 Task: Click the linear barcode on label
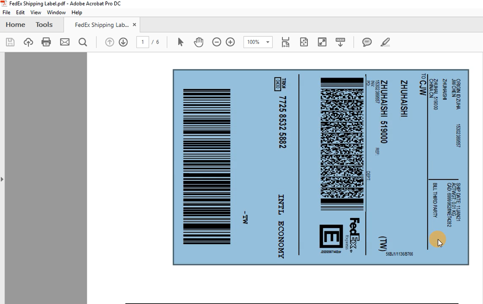pyautogui.click(x=207, y=167)
